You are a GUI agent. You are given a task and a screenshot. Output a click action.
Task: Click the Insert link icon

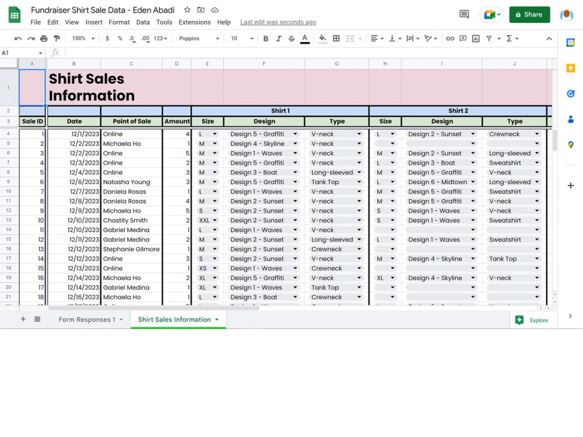[450, 38]
